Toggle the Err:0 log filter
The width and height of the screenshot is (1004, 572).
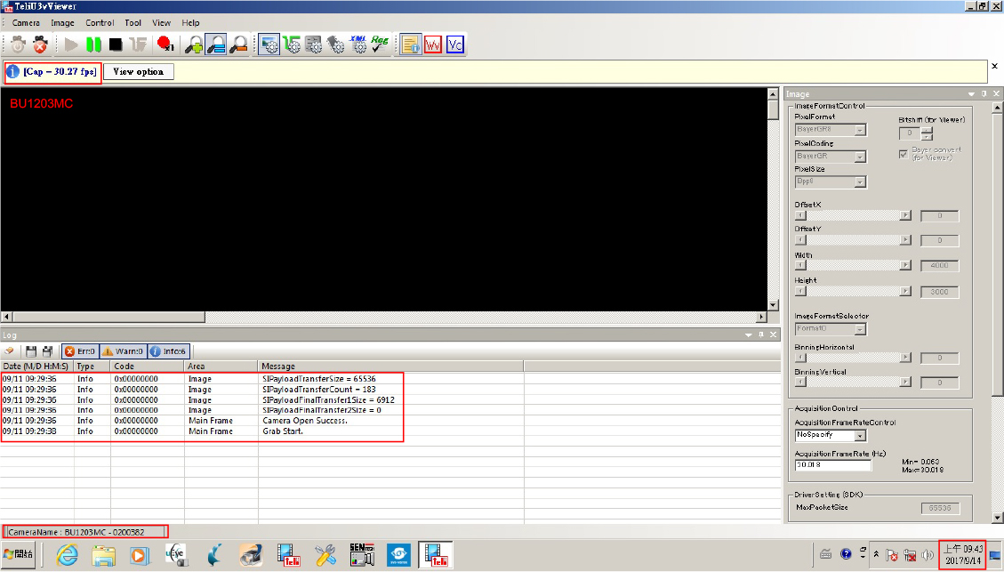(x=80, y=351)
